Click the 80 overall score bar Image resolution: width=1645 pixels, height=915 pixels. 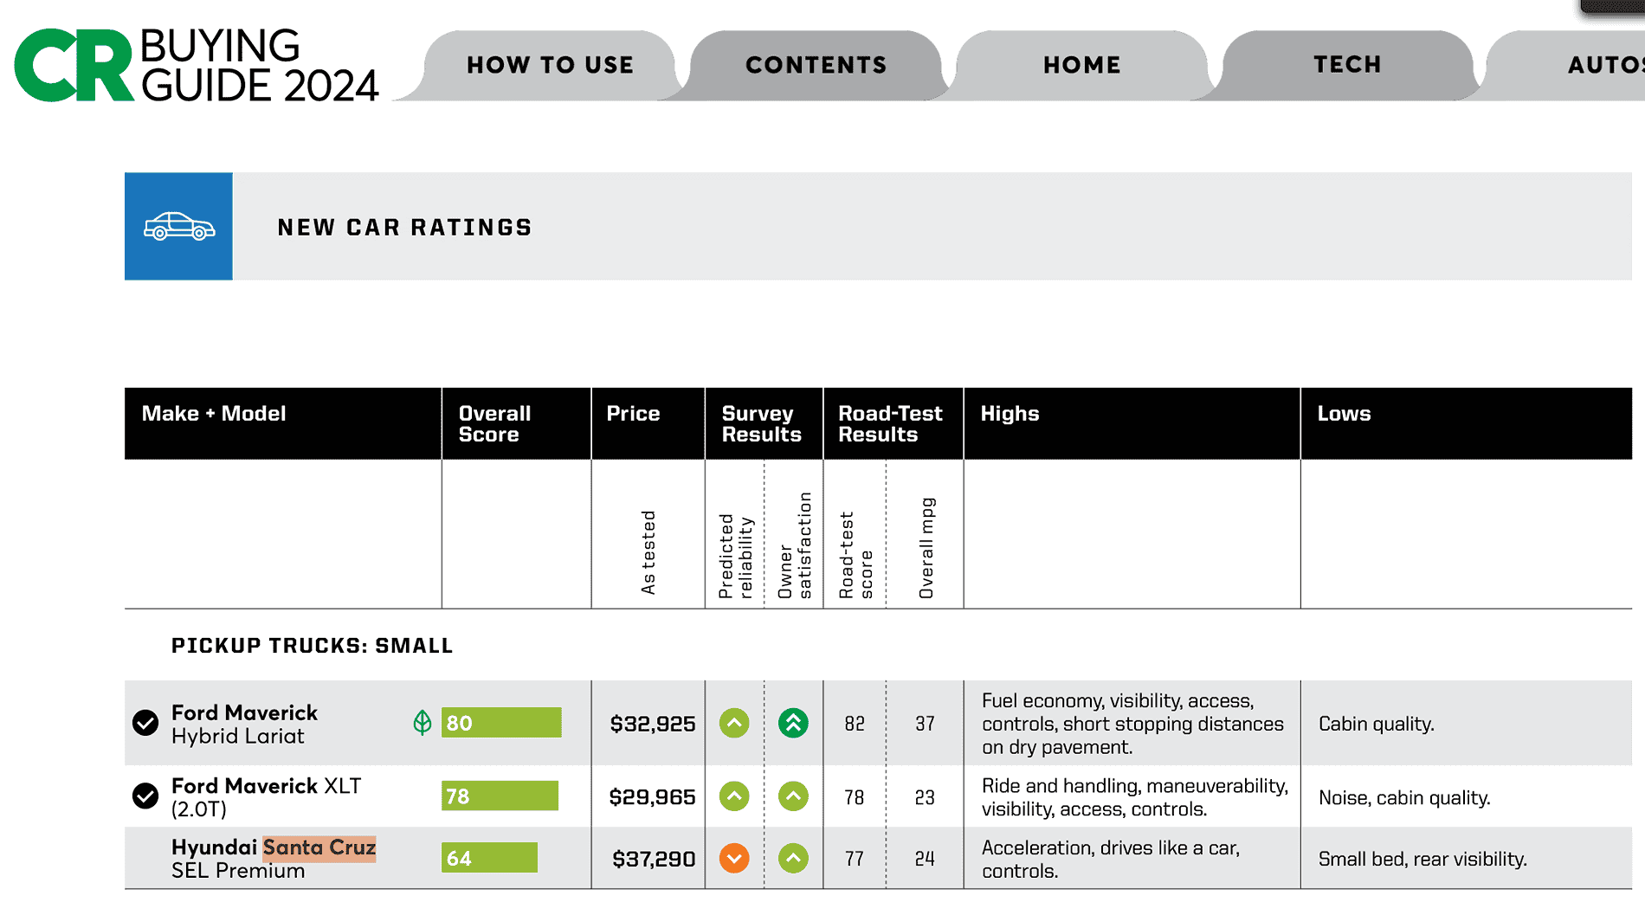(x=501, y=723)
